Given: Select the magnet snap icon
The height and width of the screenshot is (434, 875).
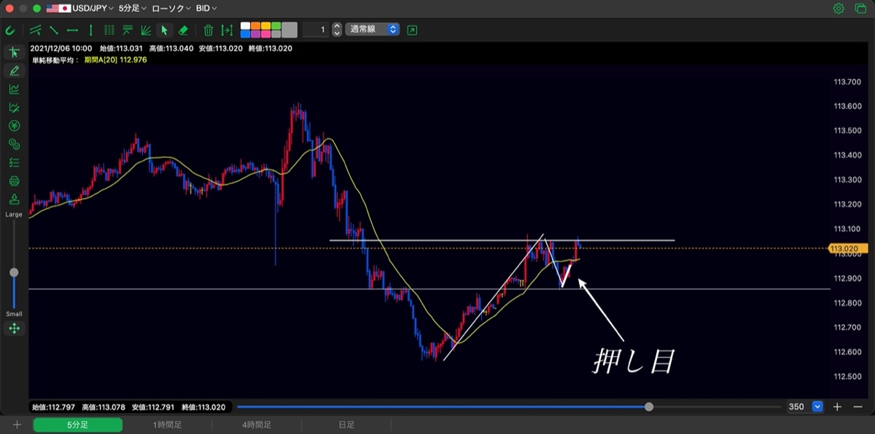Looking at the screenshot, I should pos(10,30).
